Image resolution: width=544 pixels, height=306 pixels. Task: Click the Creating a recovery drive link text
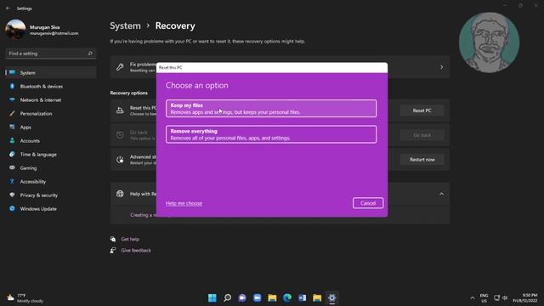tap(144, 215)
